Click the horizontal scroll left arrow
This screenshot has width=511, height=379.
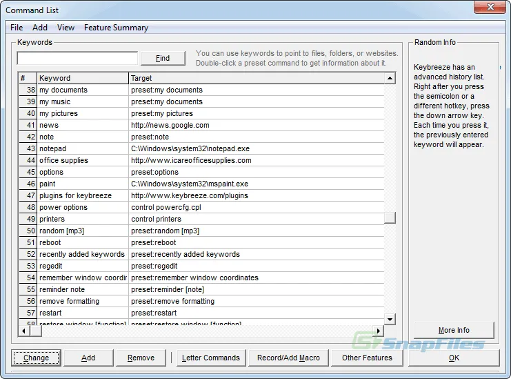point(23,331)
